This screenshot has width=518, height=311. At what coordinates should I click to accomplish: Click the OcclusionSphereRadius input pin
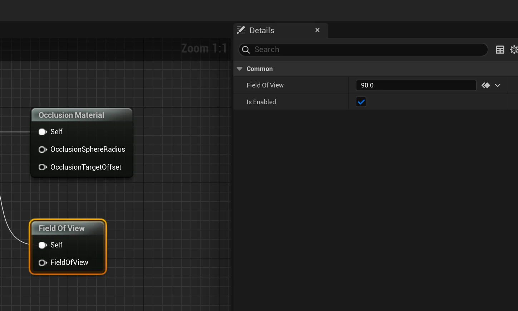43,149
